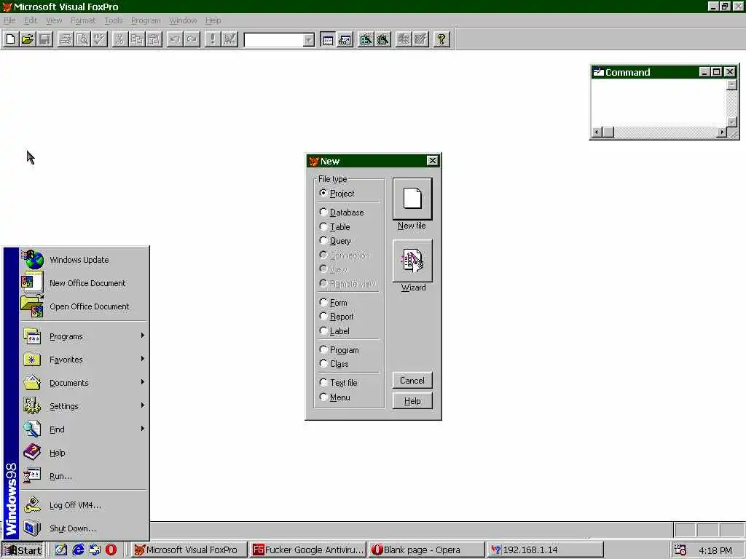Click the Run exclamation toolbar icon

point(212,39)
